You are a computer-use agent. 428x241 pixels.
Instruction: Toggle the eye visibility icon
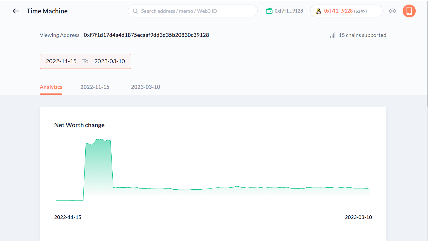(392, 11)
